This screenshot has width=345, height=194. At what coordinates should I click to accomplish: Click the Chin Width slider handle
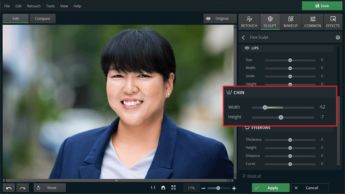(x=265, y=107)
